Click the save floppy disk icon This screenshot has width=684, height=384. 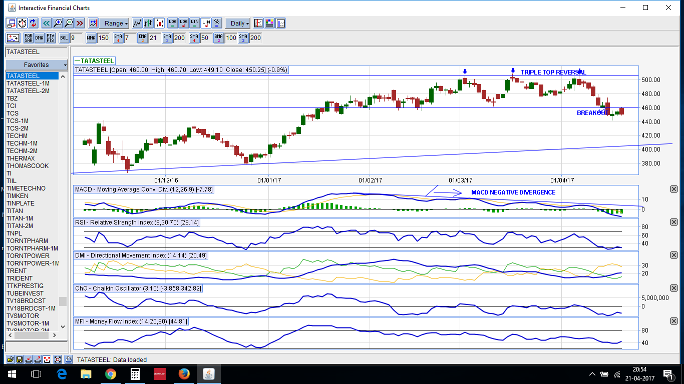[20, 359]
